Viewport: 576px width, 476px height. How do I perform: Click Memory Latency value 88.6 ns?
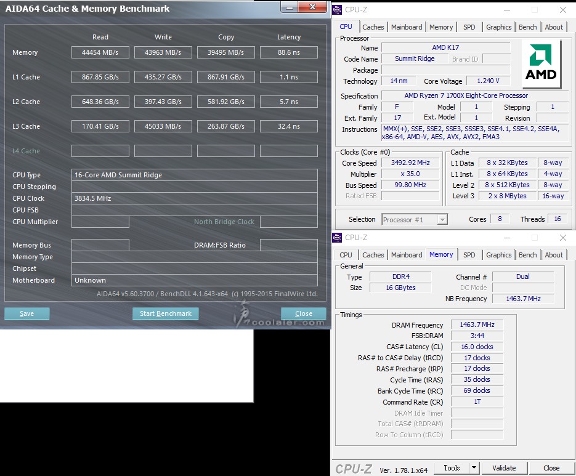click(x=289, y=52)
